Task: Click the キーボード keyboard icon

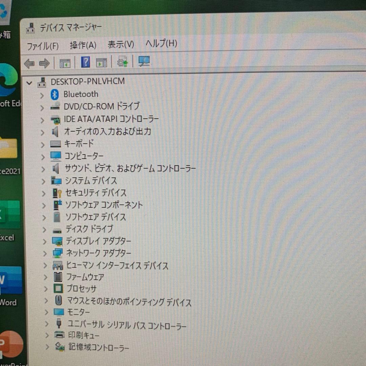Action: pyautogui.click(x=55, y=144)
